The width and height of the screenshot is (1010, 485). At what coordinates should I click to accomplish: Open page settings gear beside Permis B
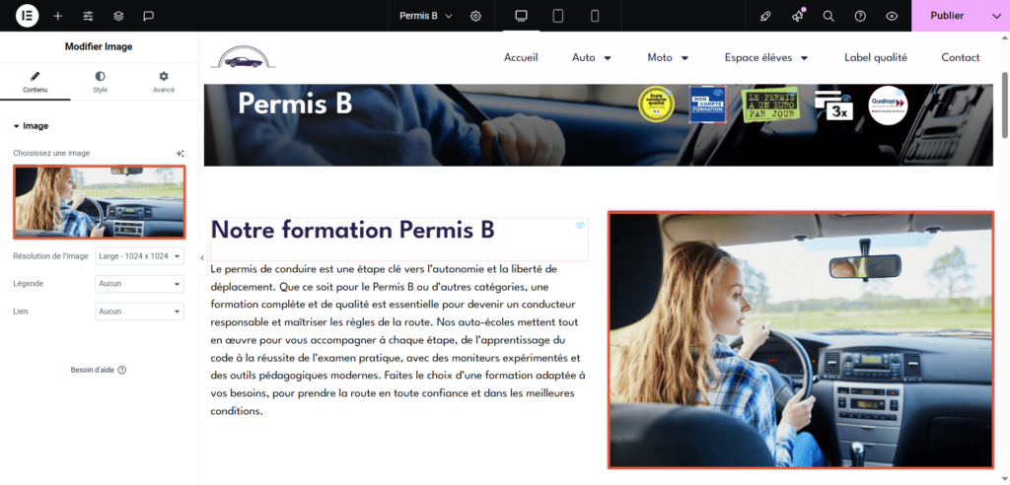(475, 16)
